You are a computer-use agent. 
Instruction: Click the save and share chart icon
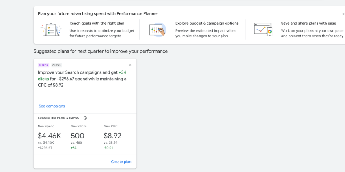[263, 30]
